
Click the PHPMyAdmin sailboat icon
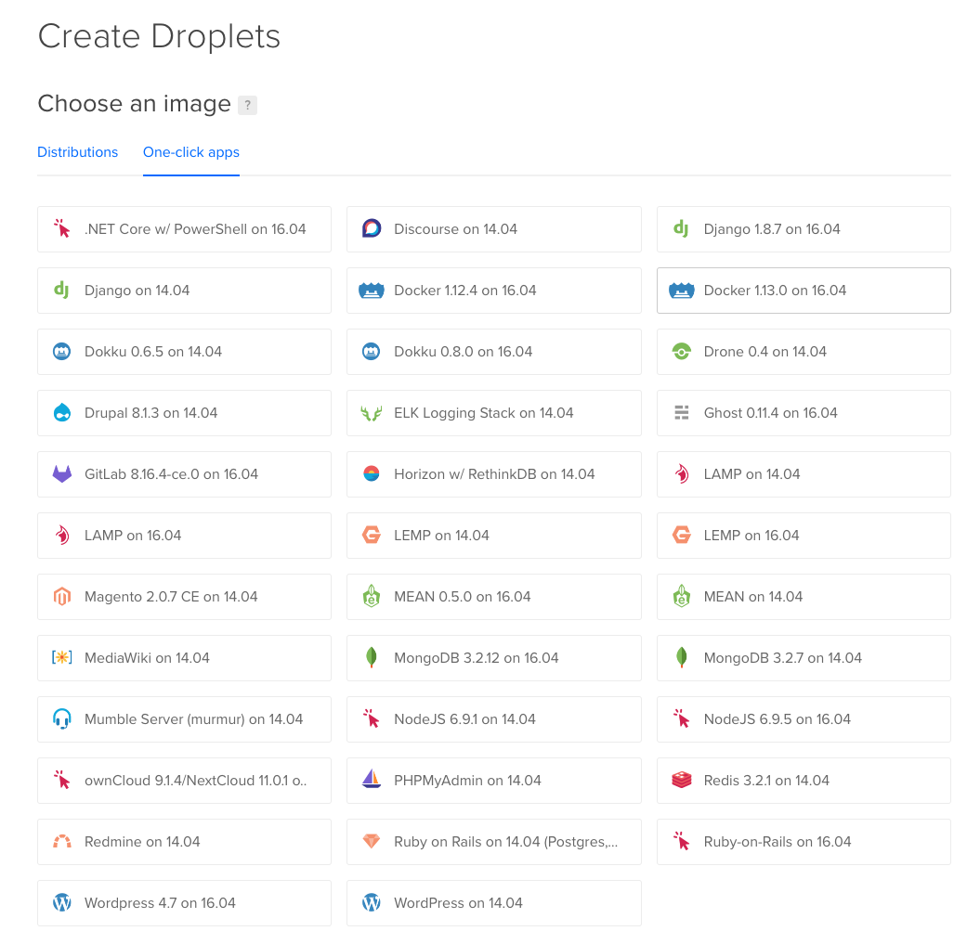click(371, 781)
